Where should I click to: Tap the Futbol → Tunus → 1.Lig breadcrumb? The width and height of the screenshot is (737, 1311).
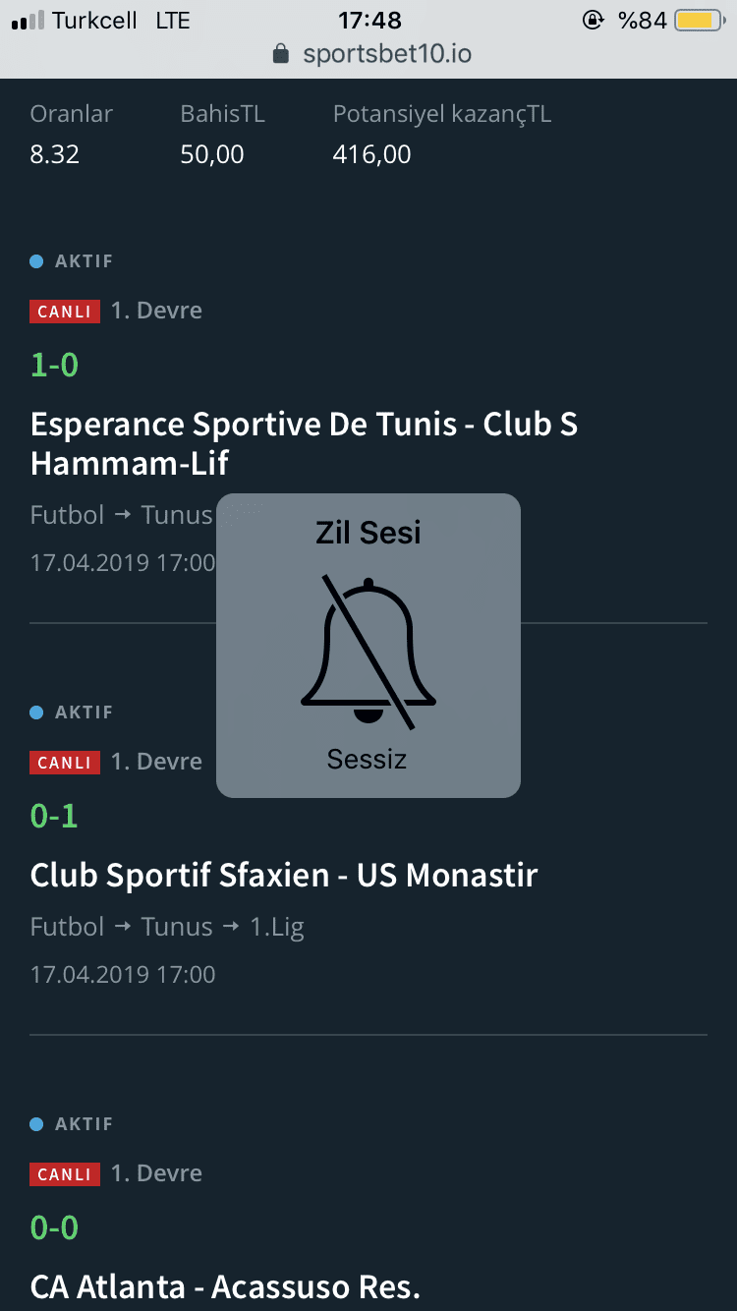click(167, 928)
